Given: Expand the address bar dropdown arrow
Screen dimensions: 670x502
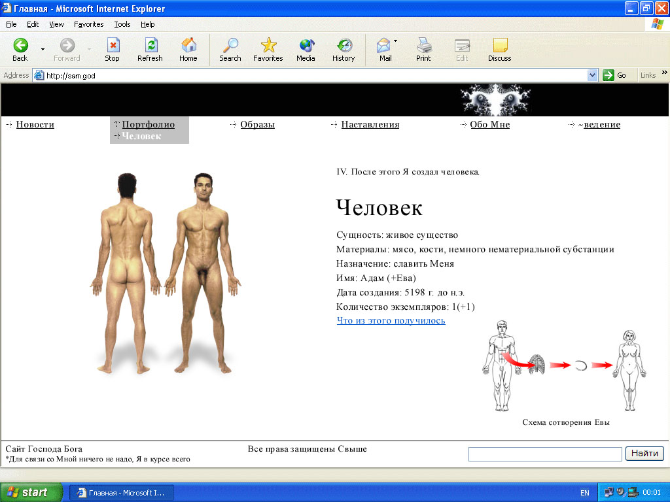Looking at the screenshot, I should coord(593,75).
